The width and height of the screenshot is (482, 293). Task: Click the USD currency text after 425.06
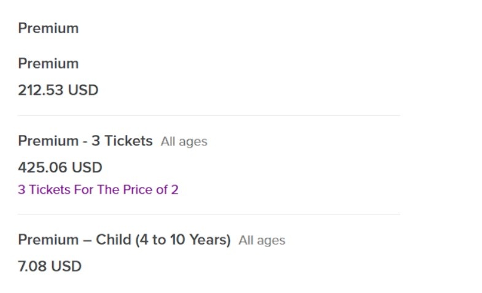point(87,167)
